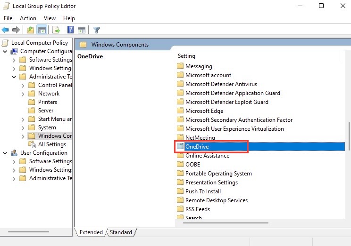Click the Messaging folder icon

[180, 66]
